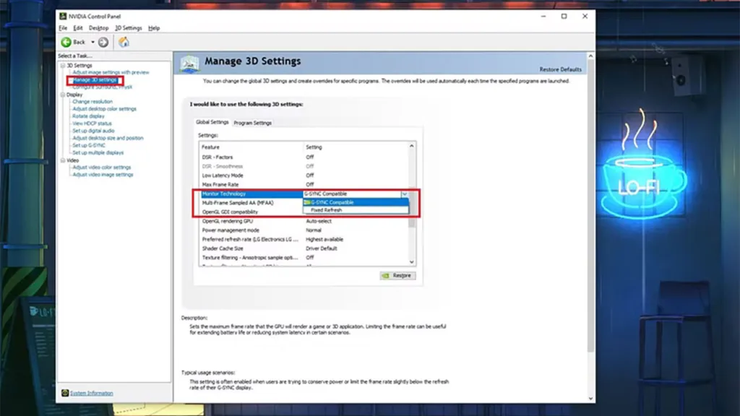740x416 pixels.
Task: Open Set up G-SYNC task
Action: (x=89, y=145)
